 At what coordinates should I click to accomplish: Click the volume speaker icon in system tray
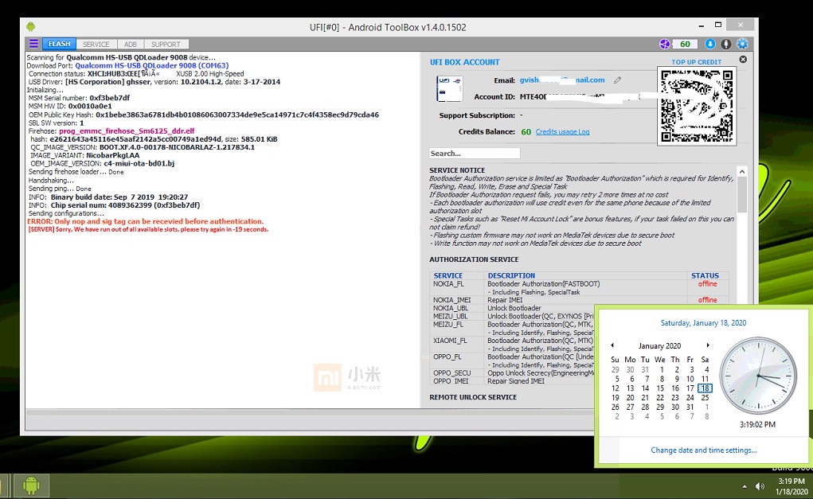760,486
